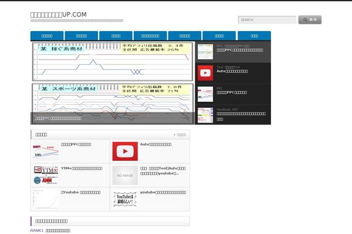Open the highlighted PPC headline in the dark slider panel
Image resolution: width=352 pixels, height=234 pixels.
point(240,50)
